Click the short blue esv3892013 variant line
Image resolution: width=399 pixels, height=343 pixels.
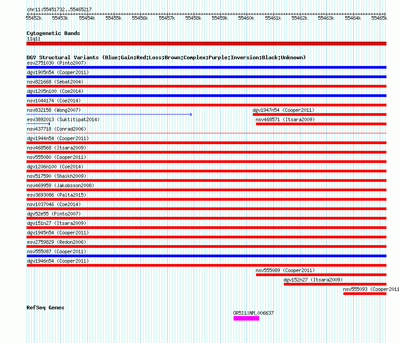(38, 124)
